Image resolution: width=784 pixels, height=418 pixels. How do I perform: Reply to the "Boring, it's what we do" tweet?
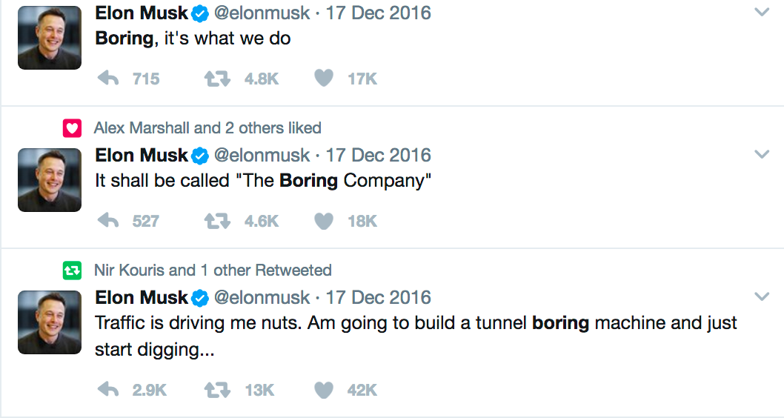[109, 79]
